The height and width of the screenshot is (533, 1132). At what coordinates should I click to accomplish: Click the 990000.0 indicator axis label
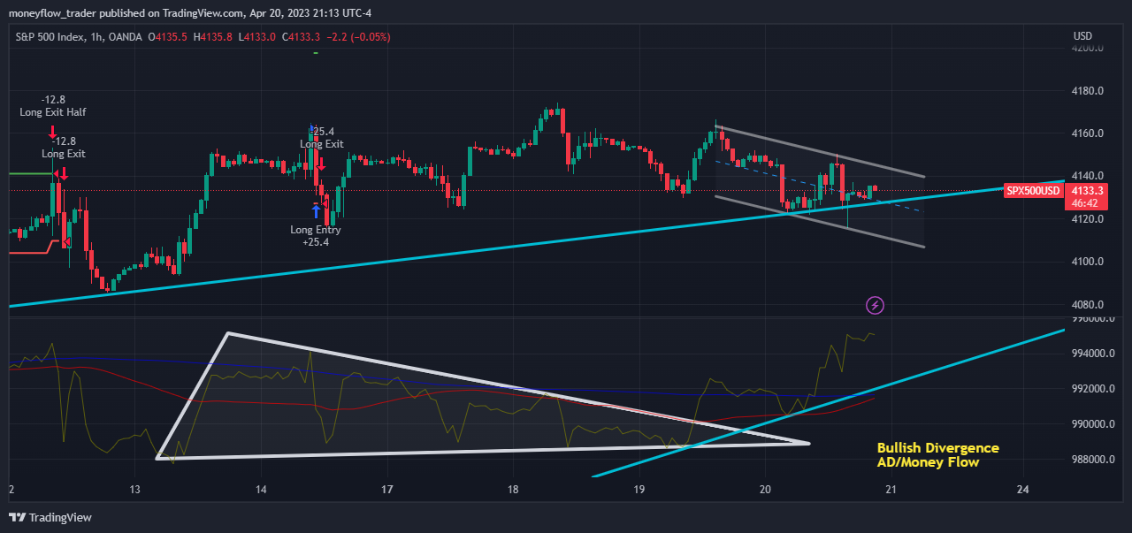coord(1092,424)
